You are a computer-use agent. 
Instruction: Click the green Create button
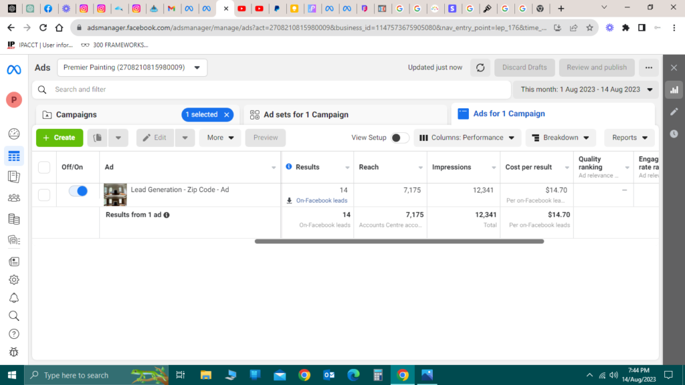[x=60, y=138]
